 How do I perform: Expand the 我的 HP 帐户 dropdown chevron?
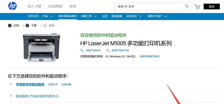(x=166, y=16)
